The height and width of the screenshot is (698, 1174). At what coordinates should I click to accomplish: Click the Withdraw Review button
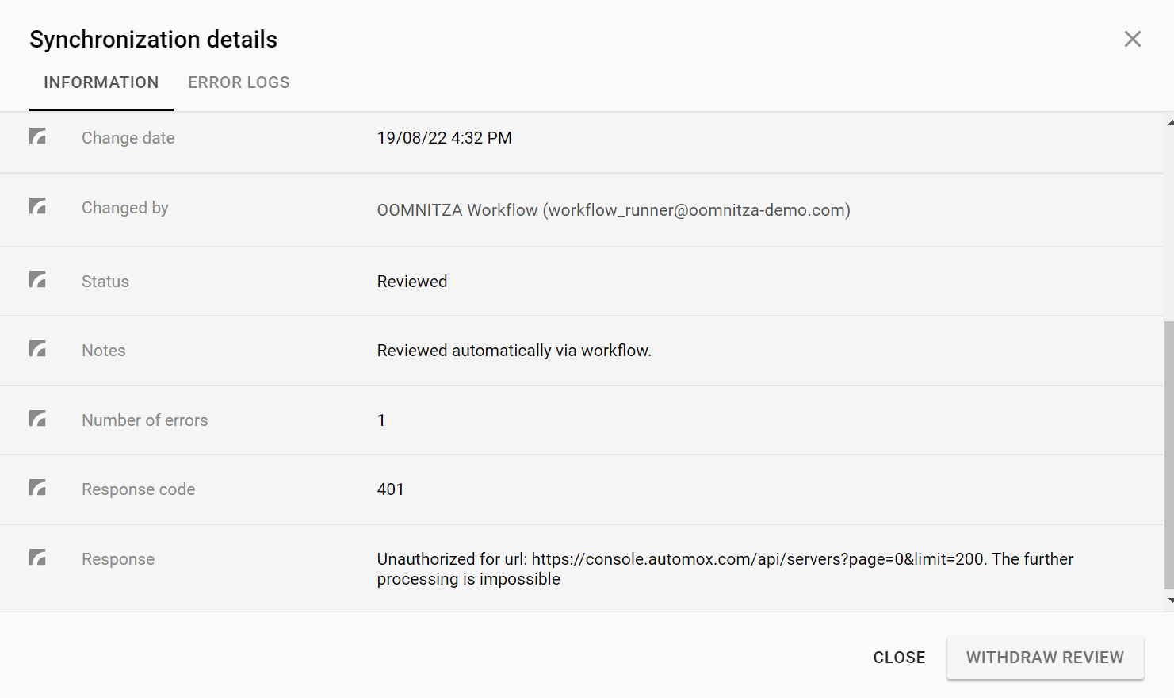pos(1045,658)
